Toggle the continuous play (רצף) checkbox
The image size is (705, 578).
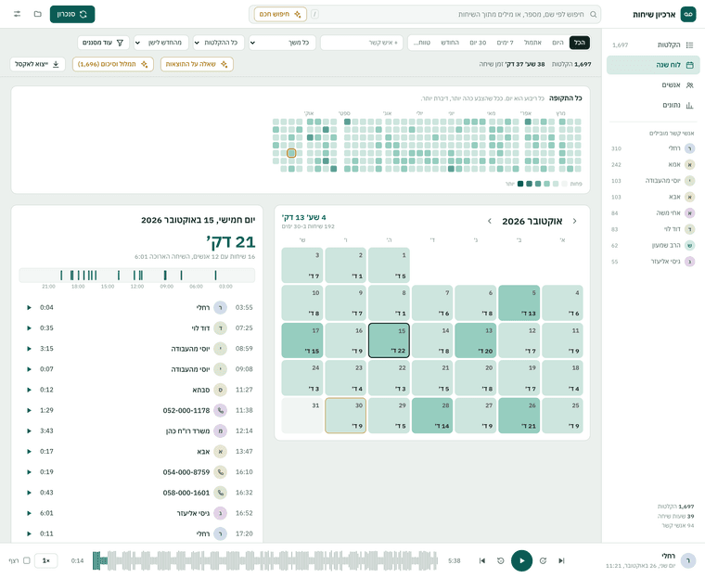click(27, 561)
